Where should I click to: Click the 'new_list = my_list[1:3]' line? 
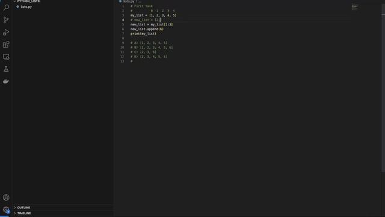(152, 25)
